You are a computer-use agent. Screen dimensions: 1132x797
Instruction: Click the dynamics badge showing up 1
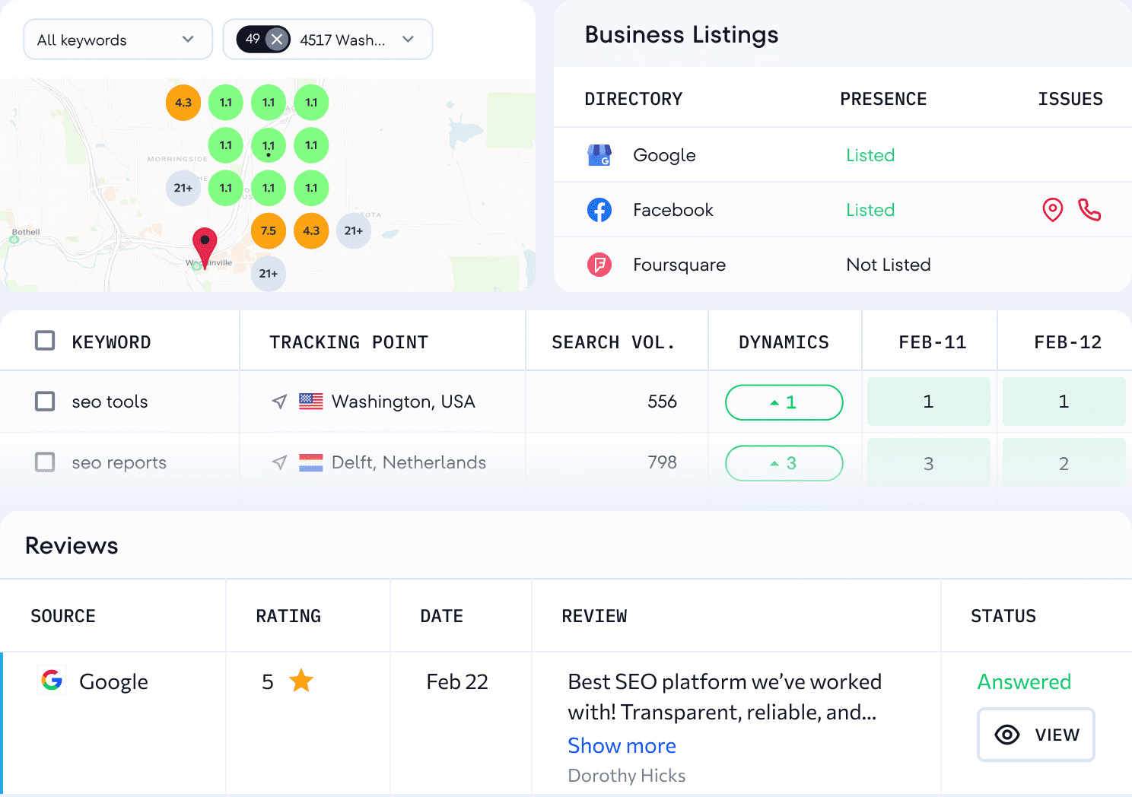tap(784, 402)
